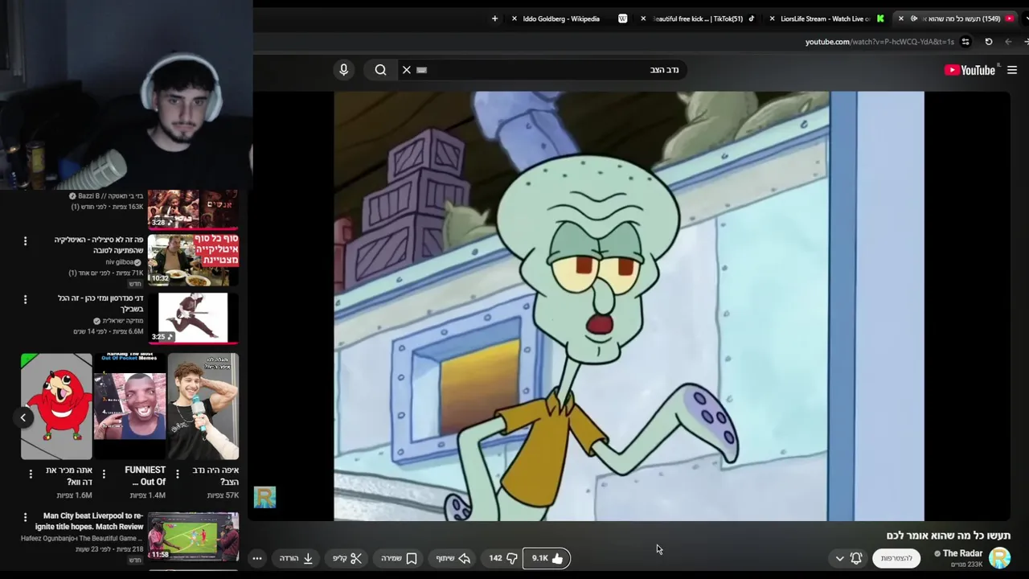The height and width of the screenshot is (579, 1029).
Task: Click the Radar watermark logo on video
Action: click(x=264, y=497)
